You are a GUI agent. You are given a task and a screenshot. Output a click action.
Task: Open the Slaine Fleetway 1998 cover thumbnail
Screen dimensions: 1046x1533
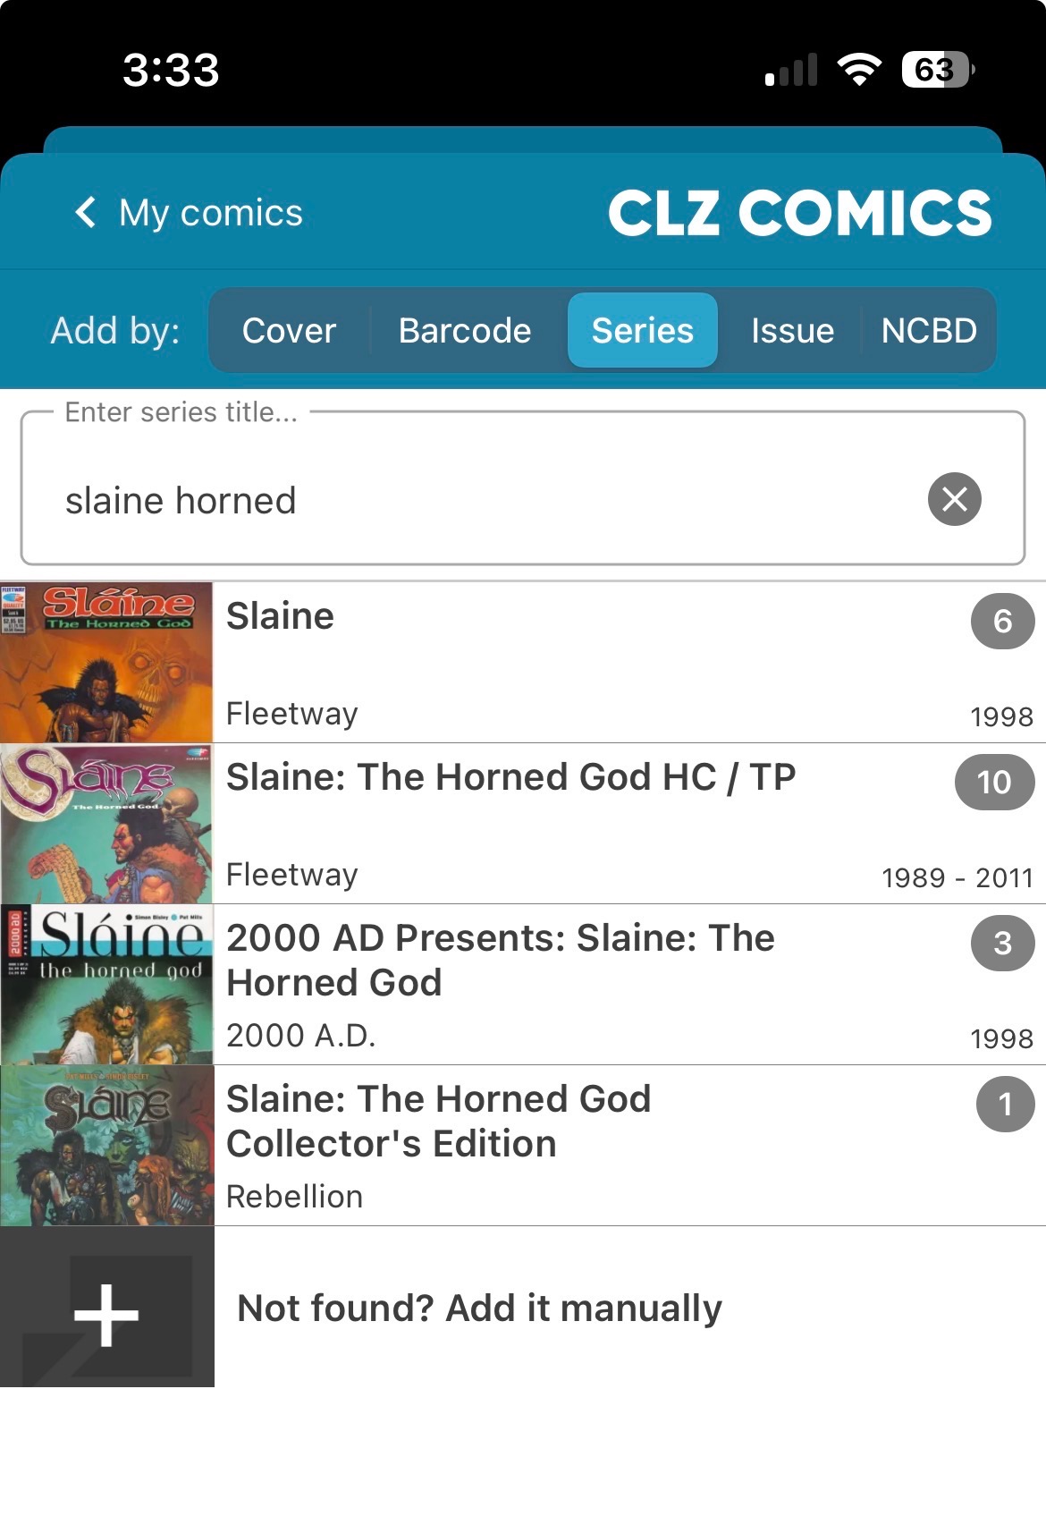(x=106, y=663)
